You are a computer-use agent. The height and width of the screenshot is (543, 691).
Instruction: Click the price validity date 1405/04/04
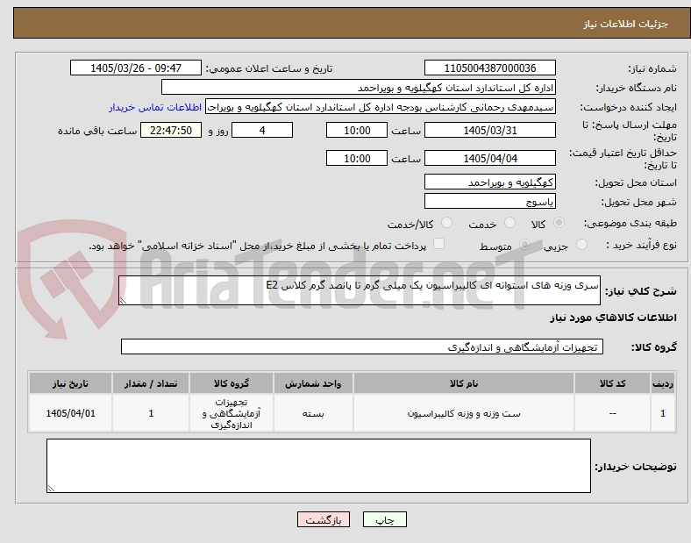click(490, 158)
